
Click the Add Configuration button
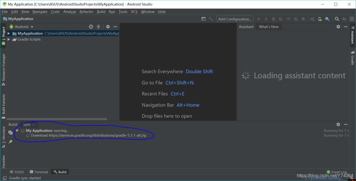(x=235, y=19)
